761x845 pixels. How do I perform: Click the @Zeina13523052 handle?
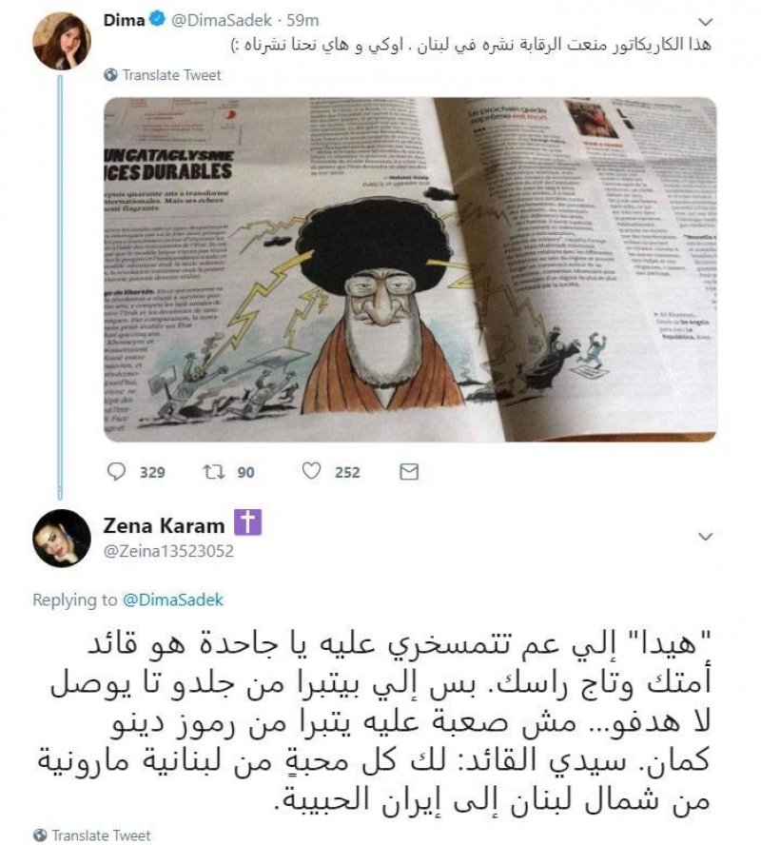pyautogui.click(x=168, y=551)
